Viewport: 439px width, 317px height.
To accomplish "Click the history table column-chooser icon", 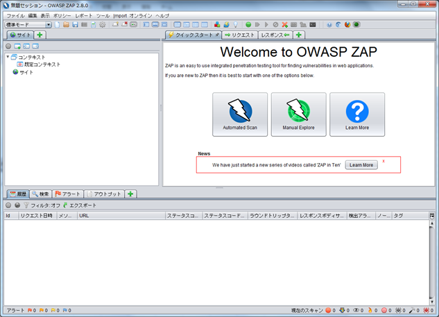I will [432, 216].
